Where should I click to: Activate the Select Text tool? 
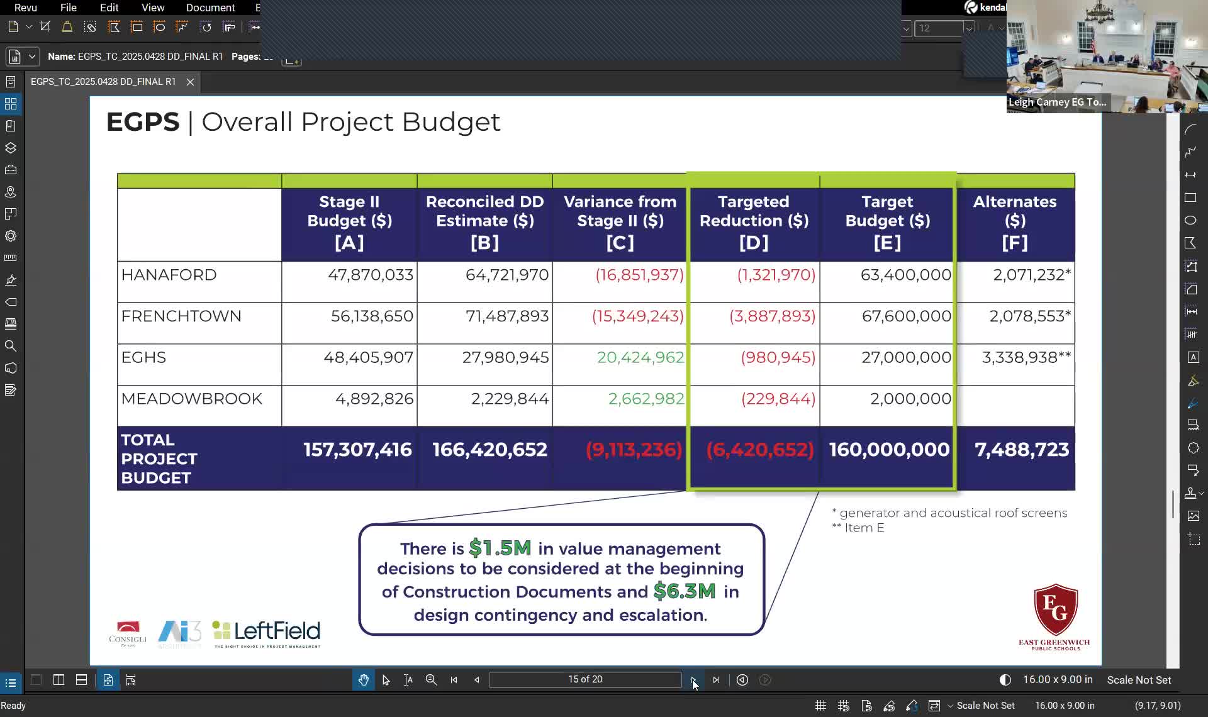click(408, 680)
